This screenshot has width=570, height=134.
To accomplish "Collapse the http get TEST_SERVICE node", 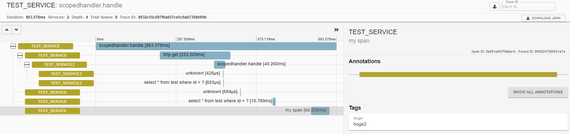I will click(x=20, y=55).
